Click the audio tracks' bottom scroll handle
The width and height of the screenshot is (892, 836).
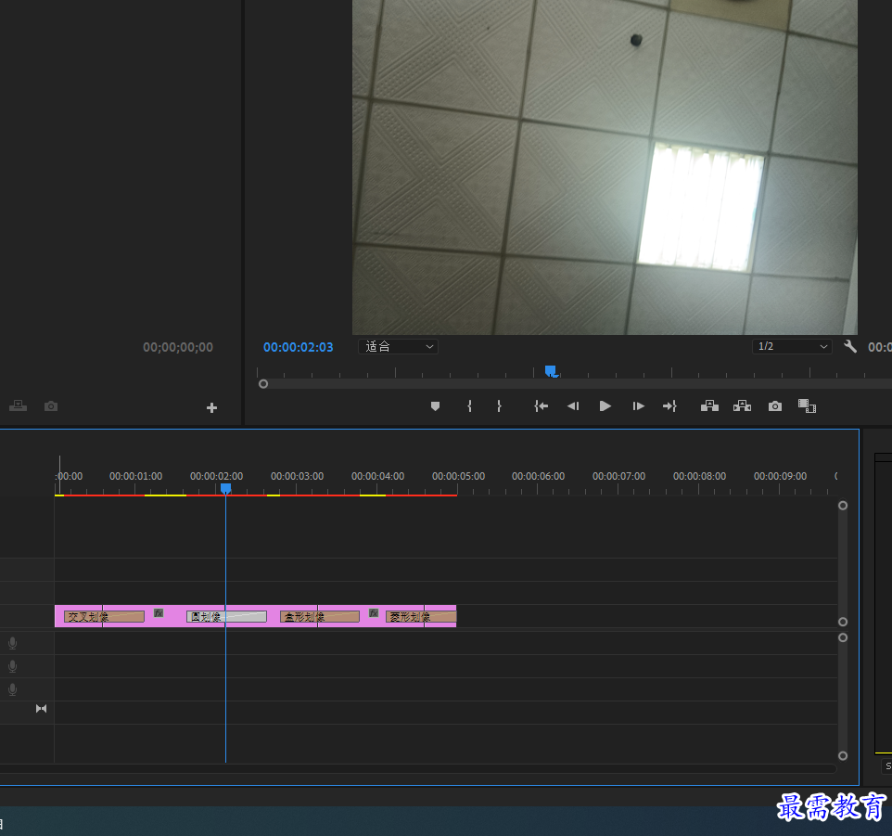click(843, 756)
